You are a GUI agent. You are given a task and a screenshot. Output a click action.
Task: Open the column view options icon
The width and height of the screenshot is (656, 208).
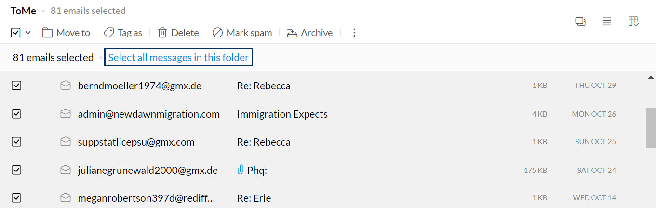click(x=634, y=22)
